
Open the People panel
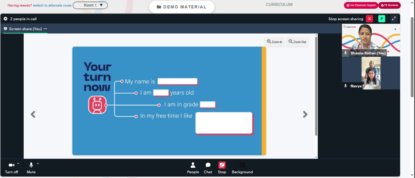[x=193, y=168]
